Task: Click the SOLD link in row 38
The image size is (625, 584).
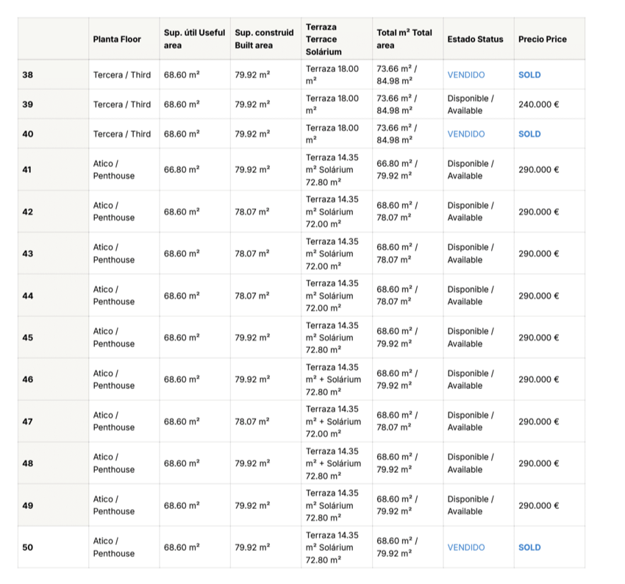Action: pyautogui.click(x=529, y=75)
